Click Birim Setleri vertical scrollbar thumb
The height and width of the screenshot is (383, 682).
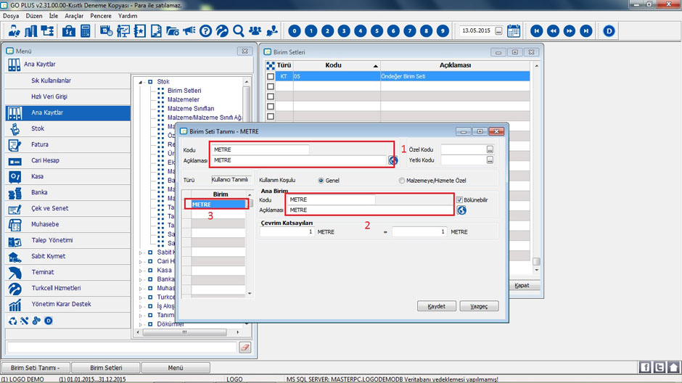pos(536,261)
